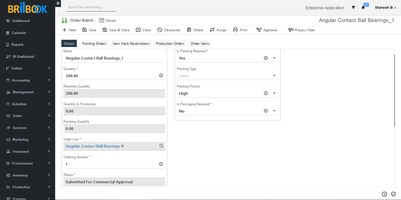Click the hamburger menu toggle icon
Screen dimensions: 401x200
coord(58,3)
